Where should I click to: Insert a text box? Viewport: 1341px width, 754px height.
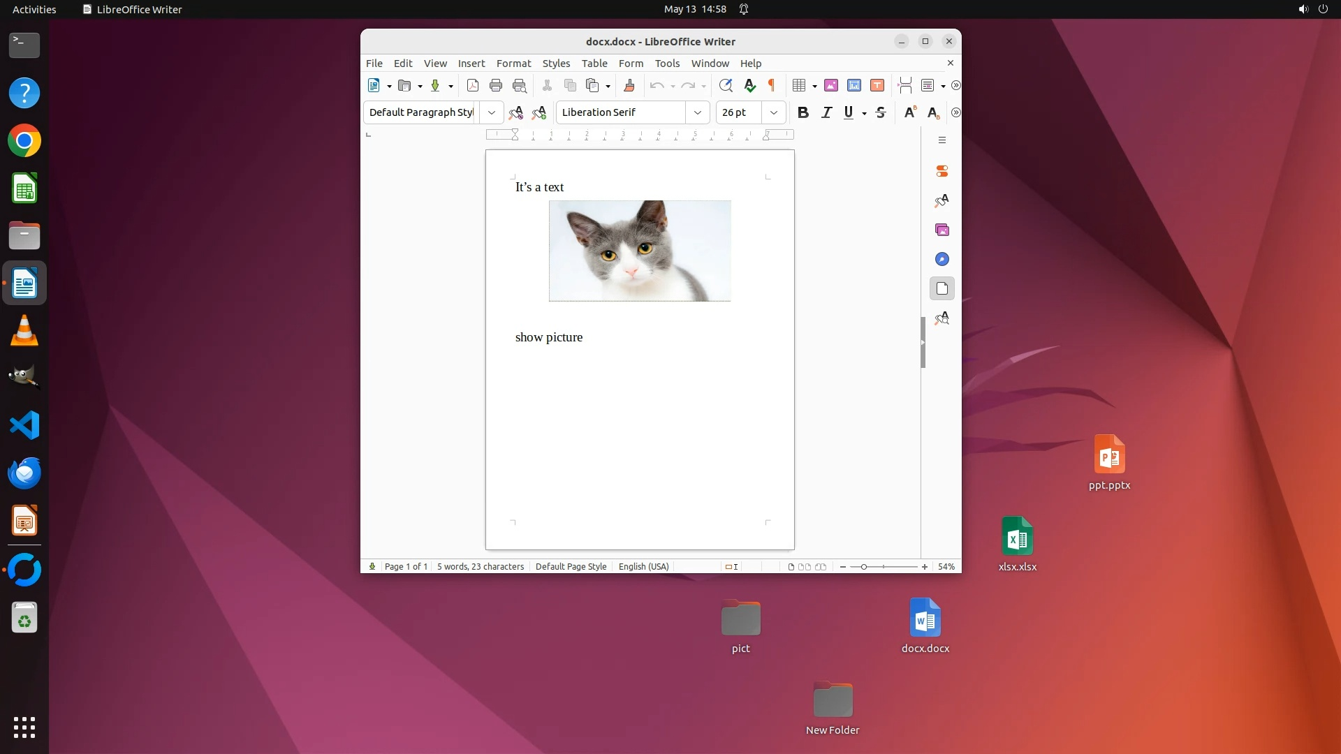pos(877,85)
